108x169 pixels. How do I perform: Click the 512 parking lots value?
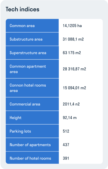pyautogui.click(x=66, y=131)
